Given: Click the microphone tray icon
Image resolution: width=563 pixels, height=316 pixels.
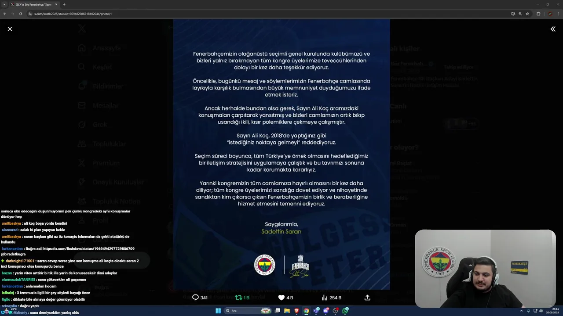Looking at the screenshot, I should coord(528,311).
